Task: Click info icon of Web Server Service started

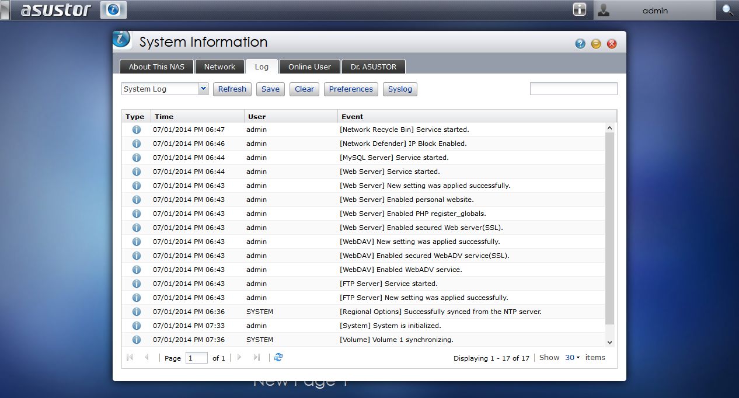Action: [137, 172]
